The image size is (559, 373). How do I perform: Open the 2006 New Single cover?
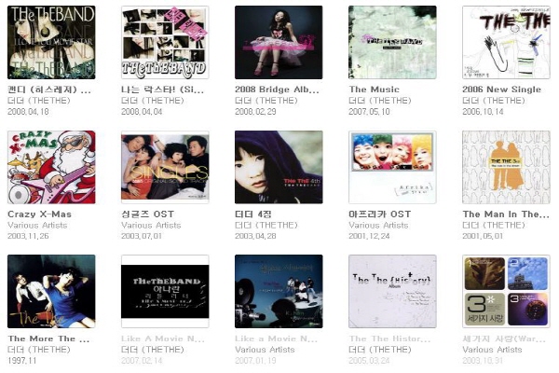pos(506,43)
